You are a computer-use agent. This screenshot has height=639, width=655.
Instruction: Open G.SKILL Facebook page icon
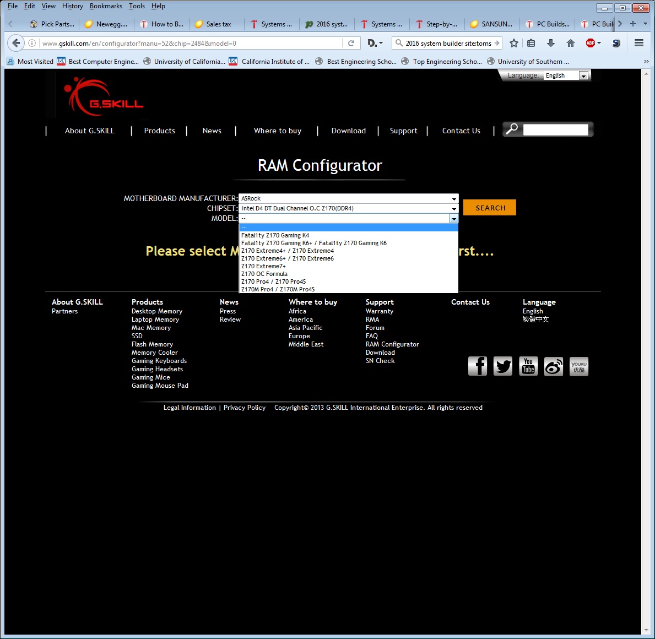click(x=478, y=366)
